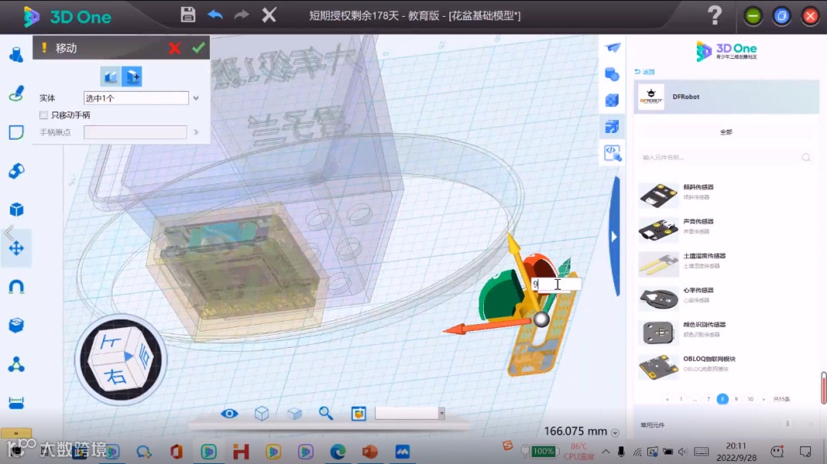Image resolution: width=827 pixels, height=464 pixels.
Task: Expand the 手柄原点 arrow
Action: [x=196, y=132]
